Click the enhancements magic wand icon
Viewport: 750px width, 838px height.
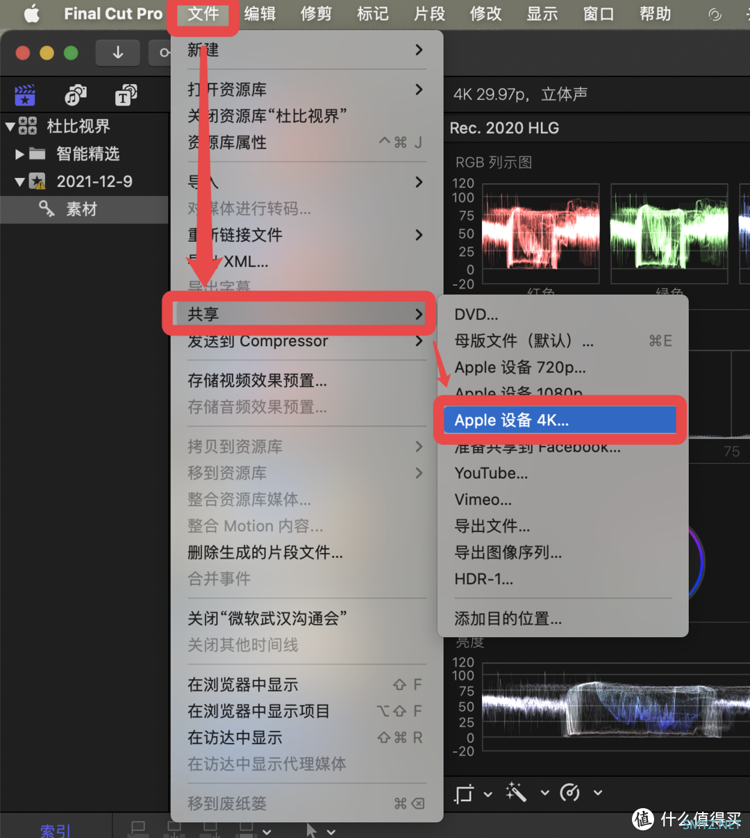coord(516,792)
